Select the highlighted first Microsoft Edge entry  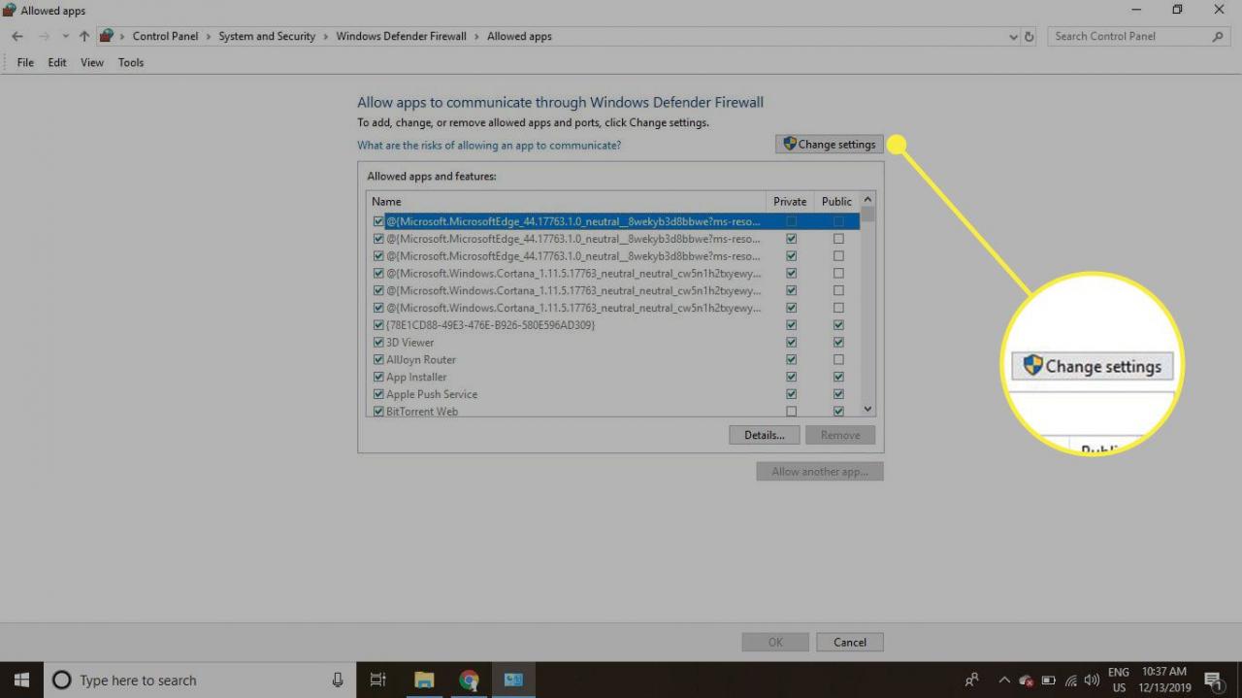tap(614, 221)
